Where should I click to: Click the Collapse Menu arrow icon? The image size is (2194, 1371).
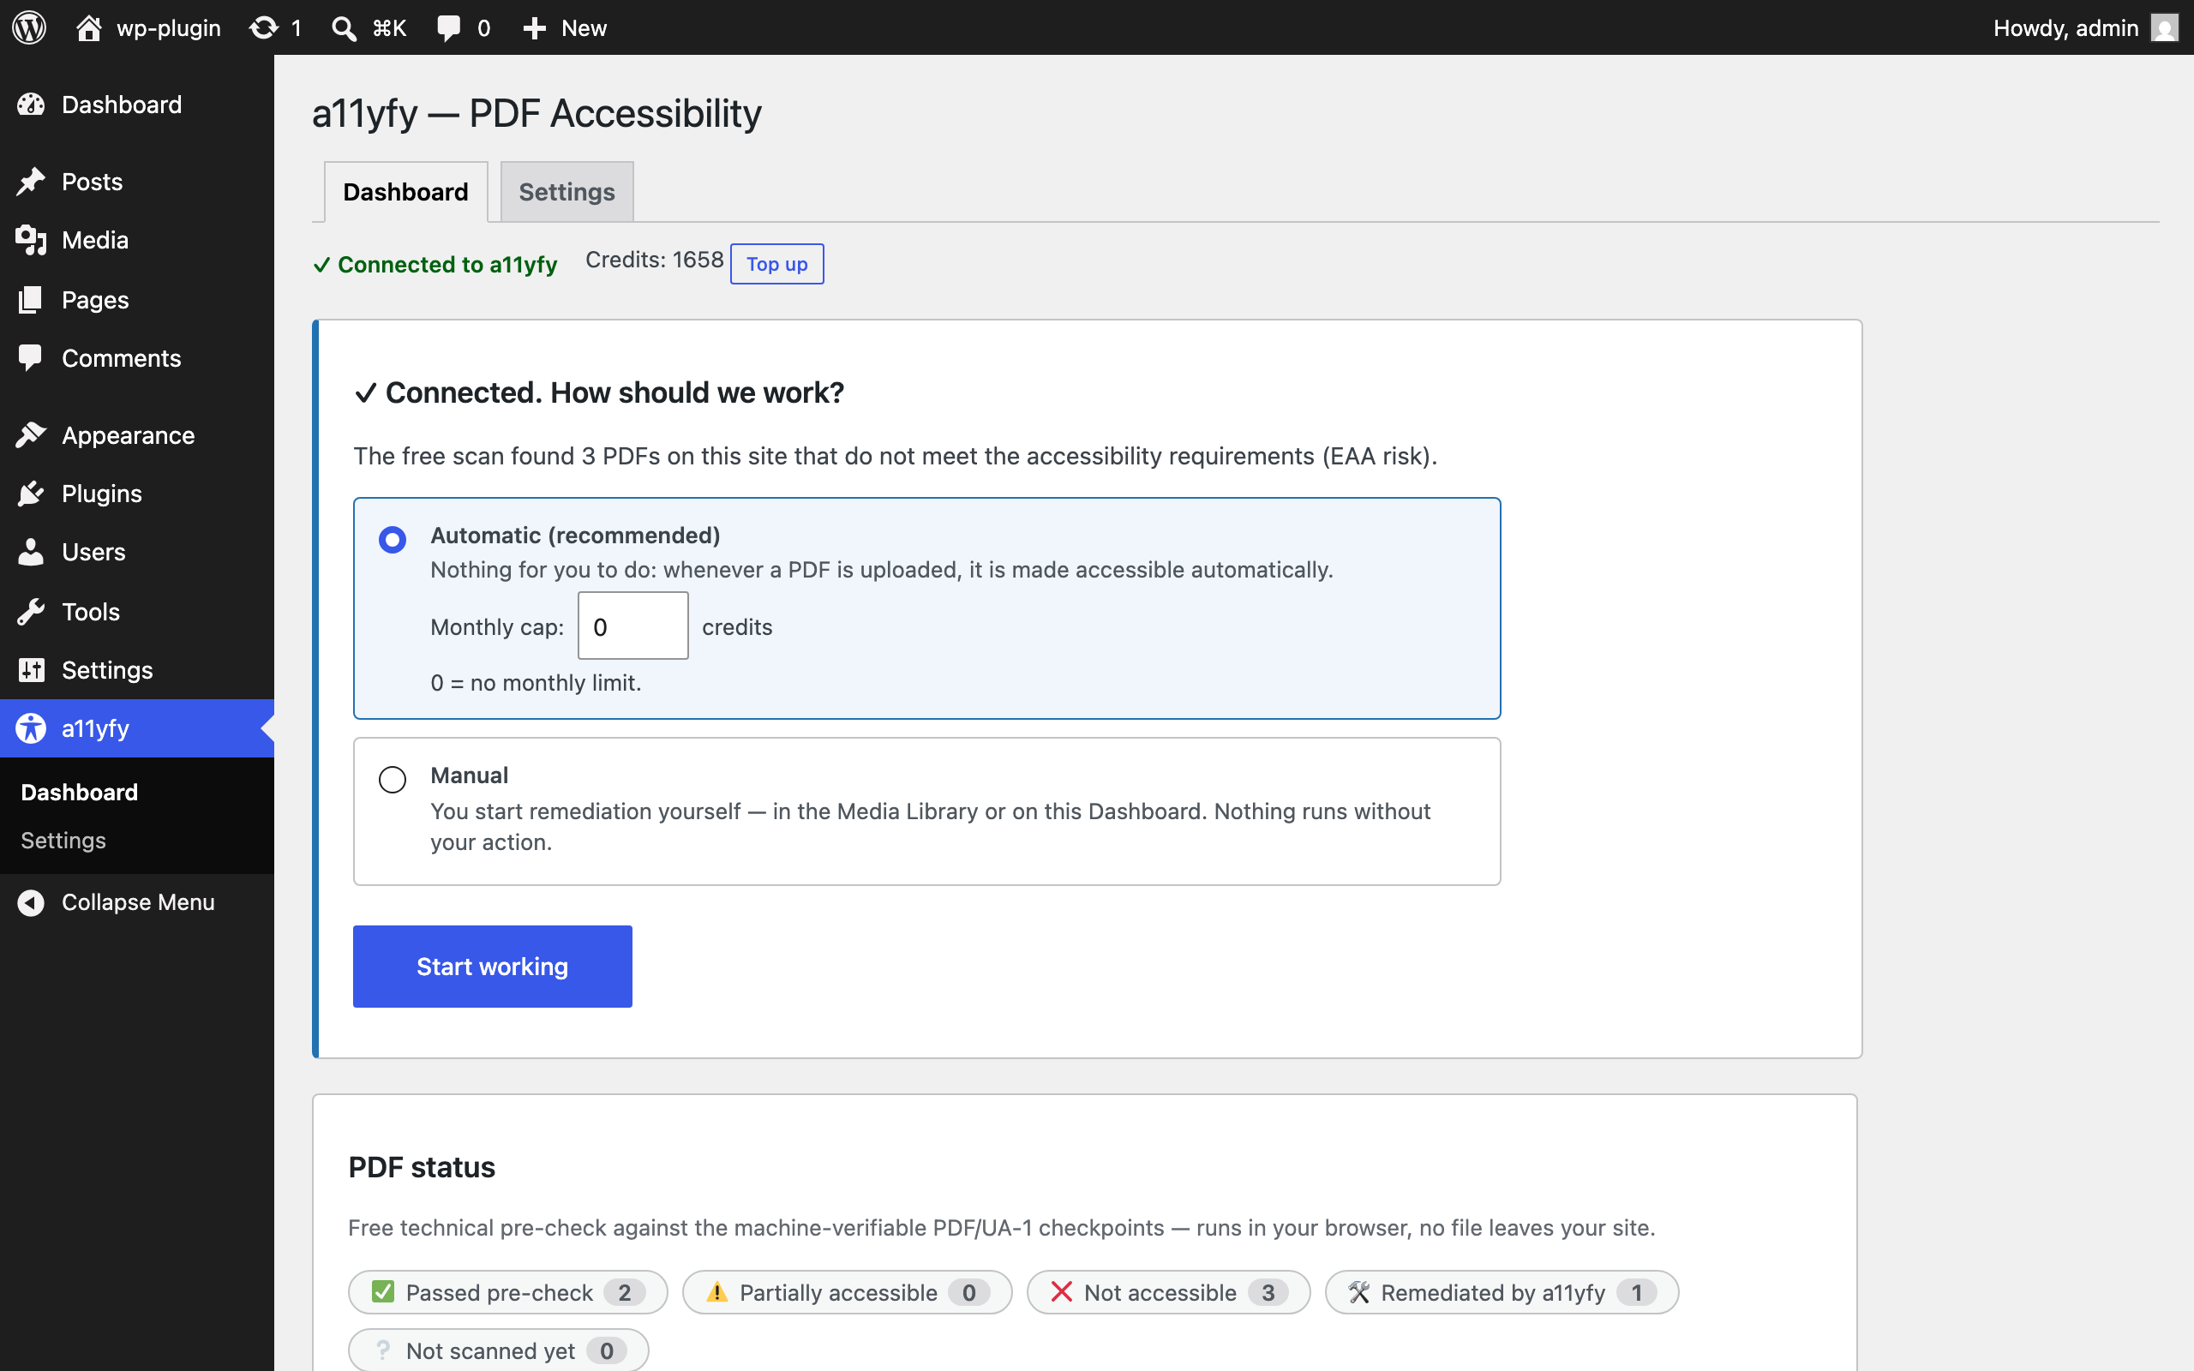pyautogui.click(x=31, y=902)
